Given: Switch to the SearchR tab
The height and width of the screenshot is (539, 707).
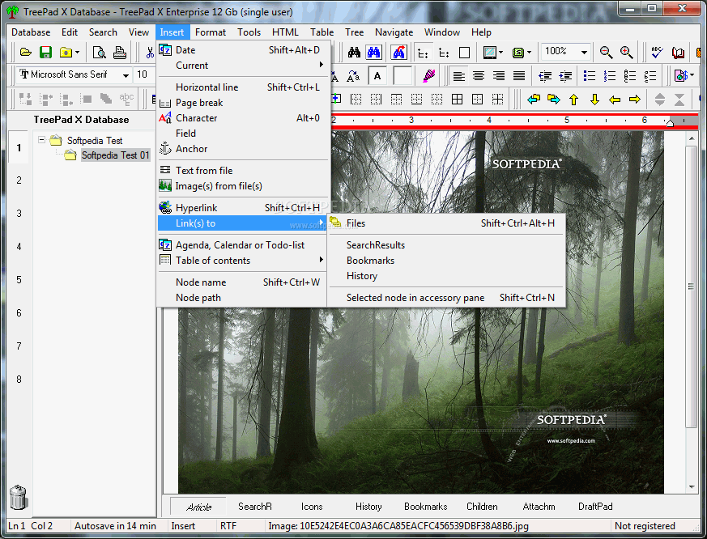Looking at the screenshot, I should (255, 507).
